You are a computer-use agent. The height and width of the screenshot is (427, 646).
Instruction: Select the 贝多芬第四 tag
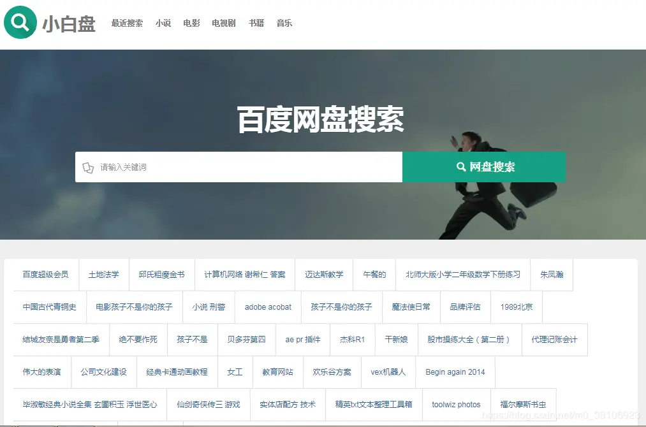click(x=246, y=340)
